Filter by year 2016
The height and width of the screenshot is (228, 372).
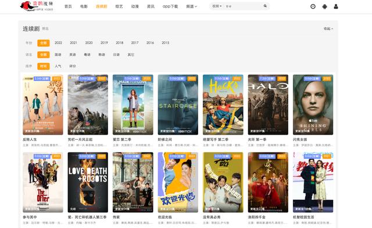[150, 43]
